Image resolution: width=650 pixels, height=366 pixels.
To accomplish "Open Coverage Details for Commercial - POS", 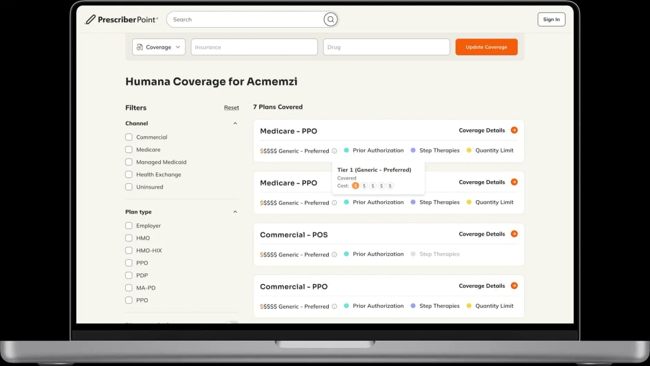I will pos(514,234).
